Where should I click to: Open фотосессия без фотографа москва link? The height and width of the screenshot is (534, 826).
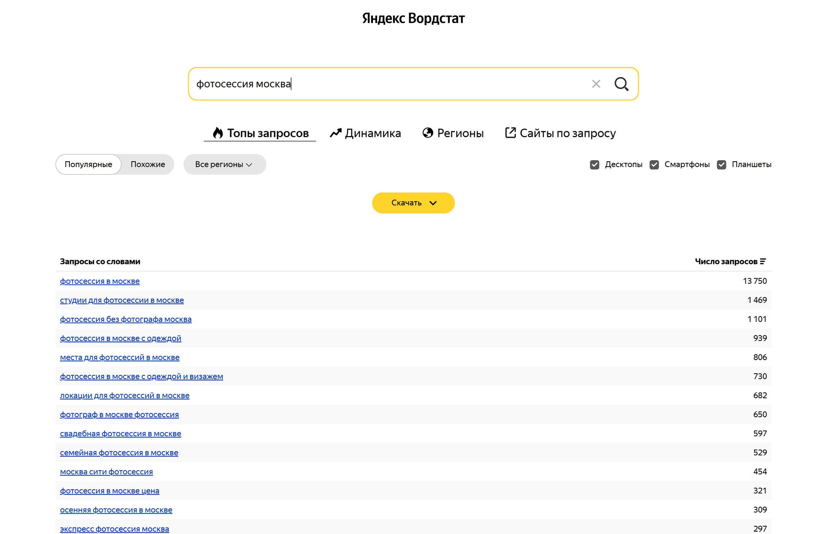point(126,319)
